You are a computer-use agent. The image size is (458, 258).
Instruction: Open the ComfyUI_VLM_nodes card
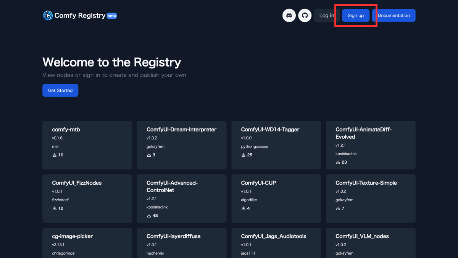tap(371, 243)
